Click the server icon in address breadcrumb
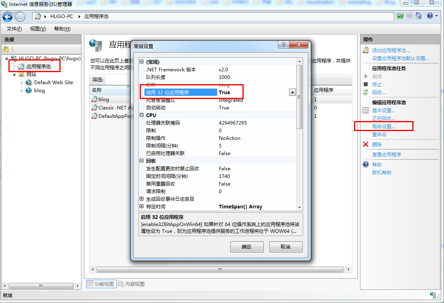The height and width of the screenshot is (303, 444). 38,16
